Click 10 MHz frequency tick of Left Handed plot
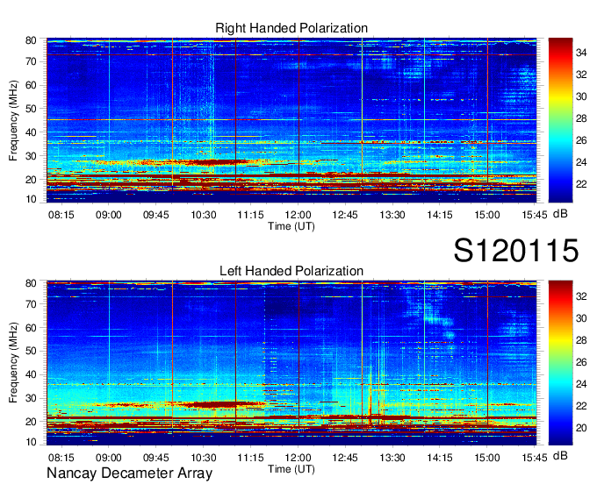597x484 pixels. pos(31,442)
